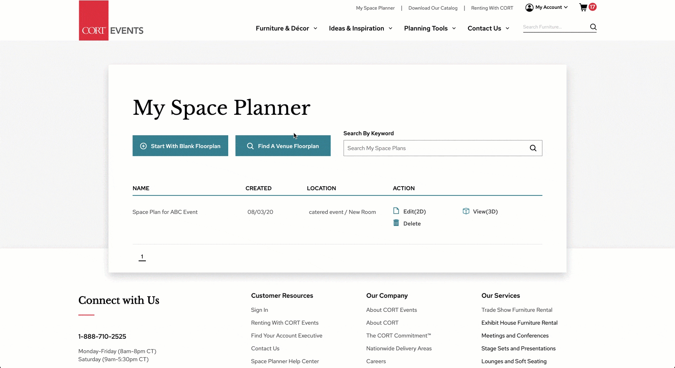Click the NAME column header
Viewport: 675px width, 368px height.
(141, 188)
